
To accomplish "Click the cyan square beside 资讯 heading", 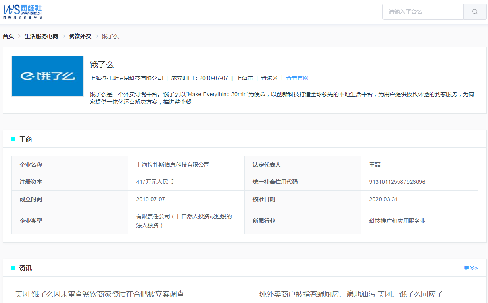I will 13,268.
